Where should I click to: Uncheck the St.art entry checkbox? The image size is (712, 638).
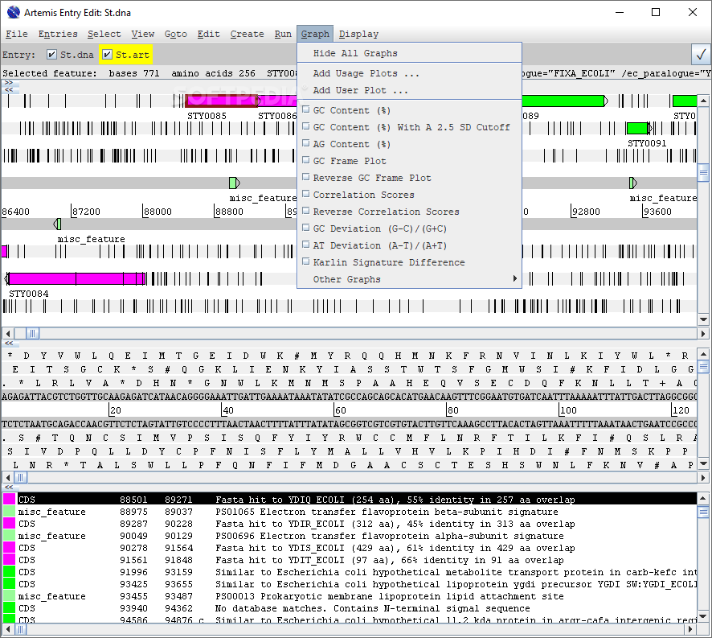click(x=107, y=55)
